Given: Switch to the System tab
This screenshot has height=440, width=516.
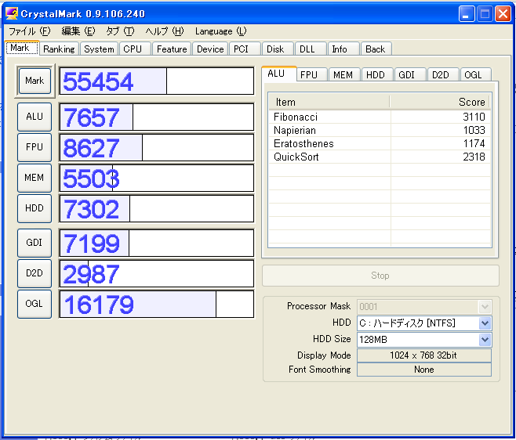Looking at the screenshot, I should [99, 49].
